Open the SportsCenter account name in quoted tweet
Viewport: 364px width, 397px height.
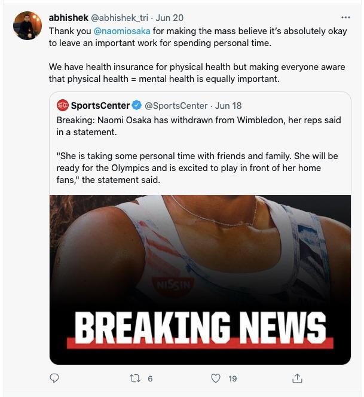(x=100, y=106)
